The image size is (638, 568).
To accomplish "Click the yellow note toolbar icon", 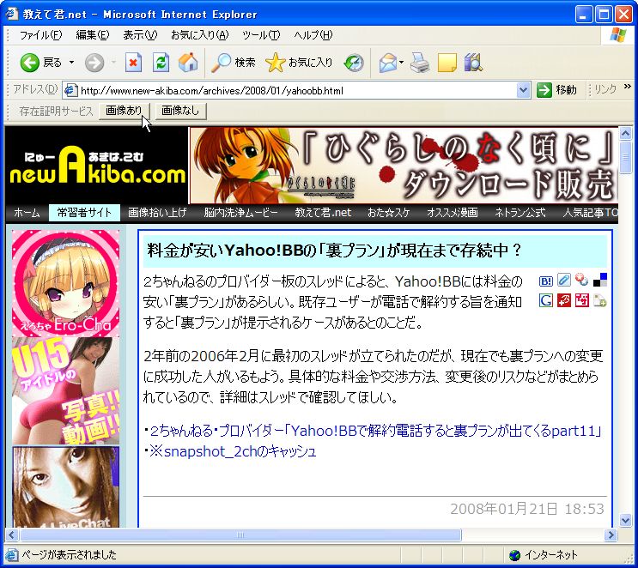I will pyautogui.click(x=447, y=63).
